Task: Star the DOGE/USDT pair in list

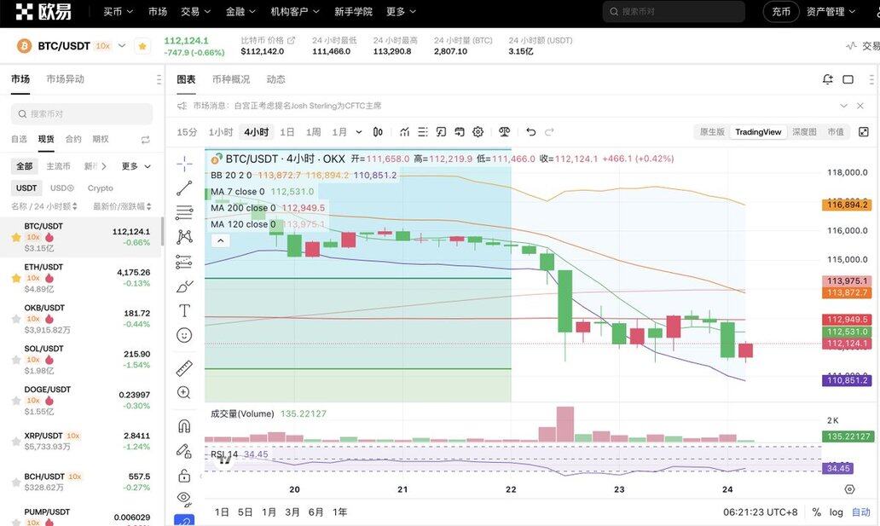Action: 16,400
